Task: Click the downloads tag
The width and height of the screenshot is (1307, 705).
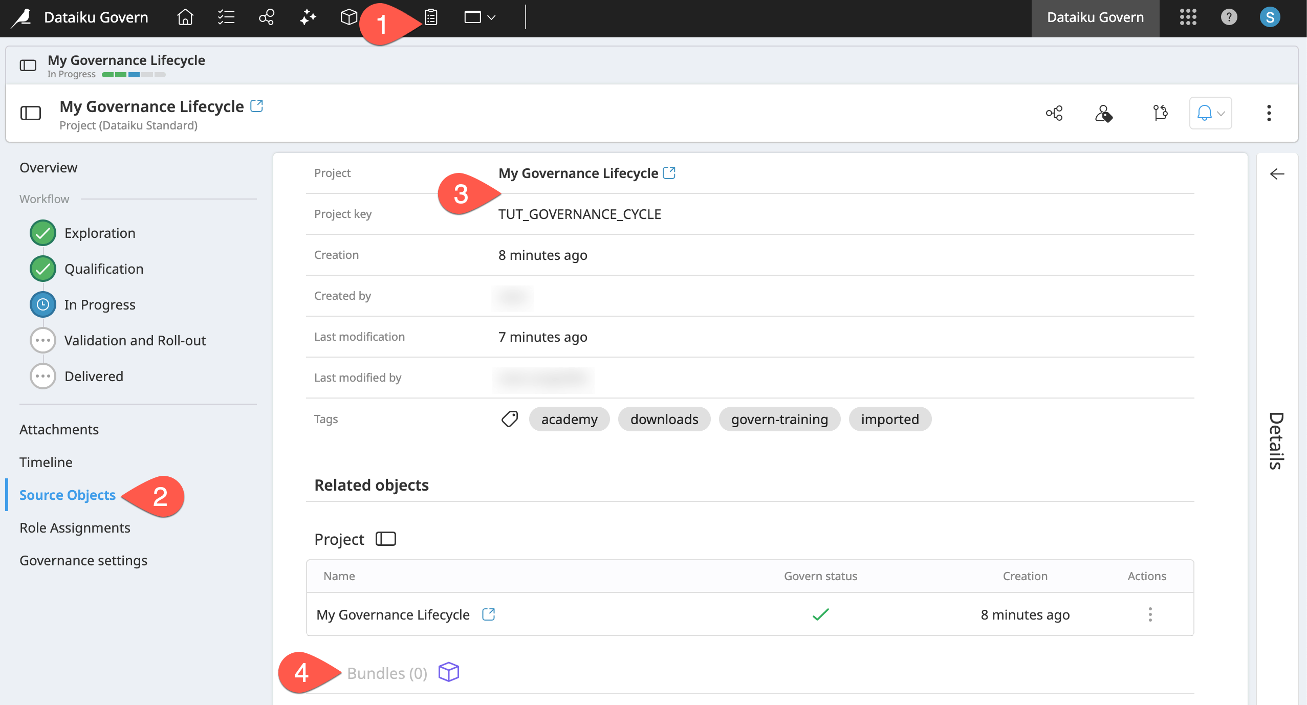Action: click(x=664, y=419)
